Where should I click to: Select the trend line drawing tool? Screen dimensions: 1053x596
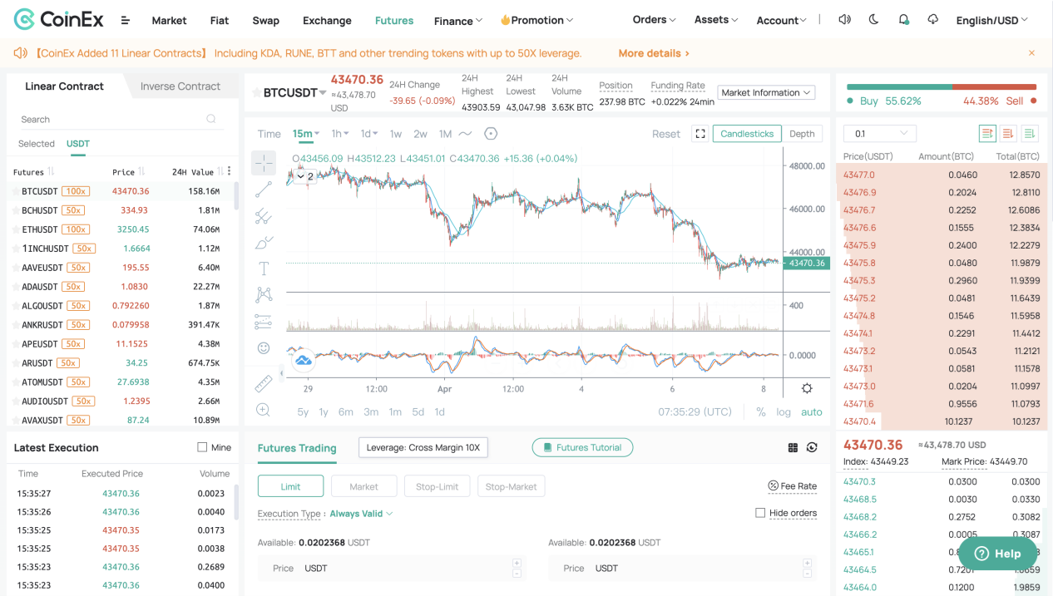coord(264,190)
